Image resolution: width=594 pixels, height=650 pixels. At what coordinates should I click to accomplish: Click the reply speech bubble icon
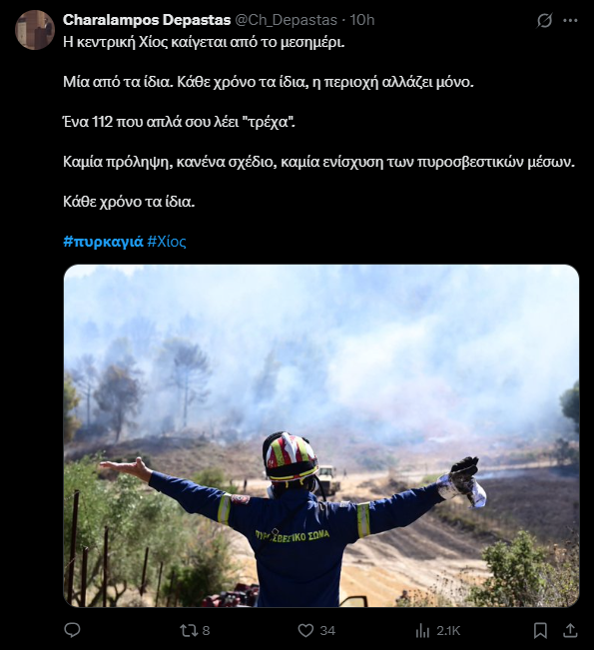[72, 630]
